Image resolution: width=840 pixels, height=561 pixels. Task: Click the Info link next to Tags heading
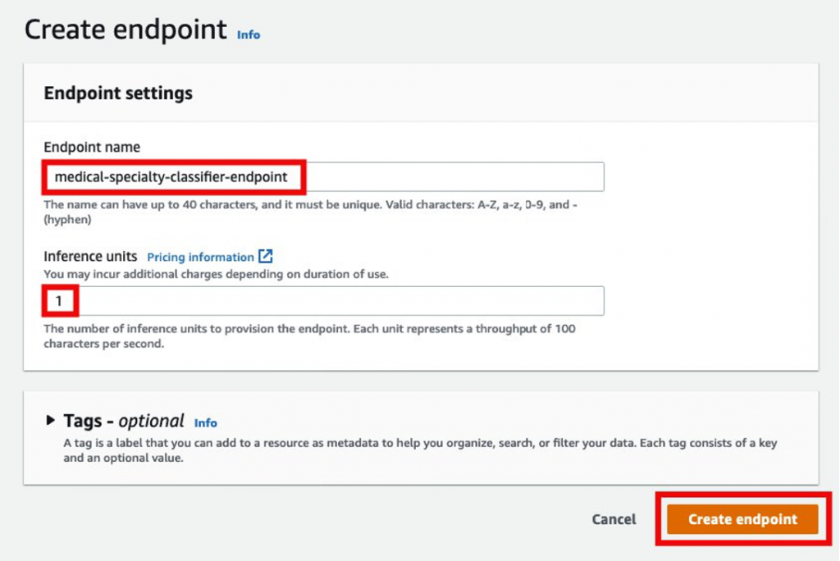click(205, 423)
